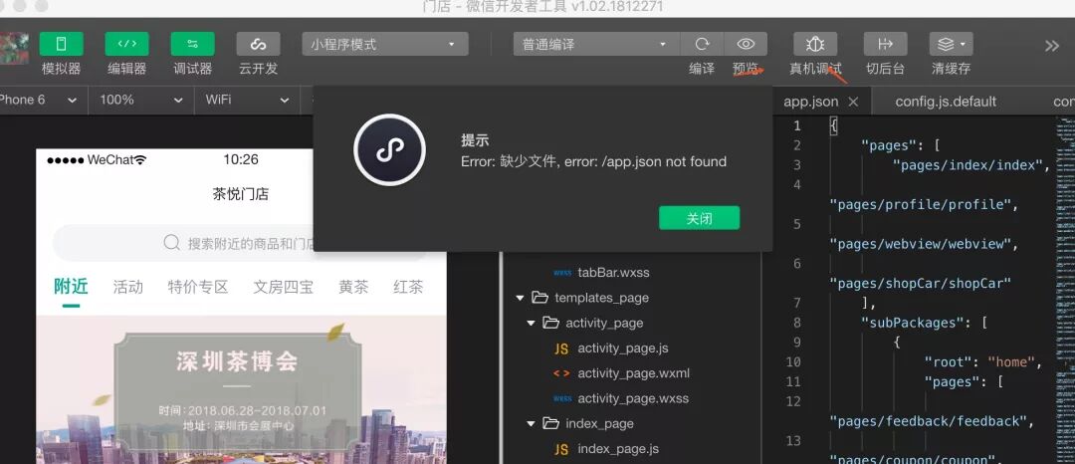The width and height of the screenshot is (1075, 464).
Task: Click the 深圳茶博会 banner image
Action: (241, 389)
